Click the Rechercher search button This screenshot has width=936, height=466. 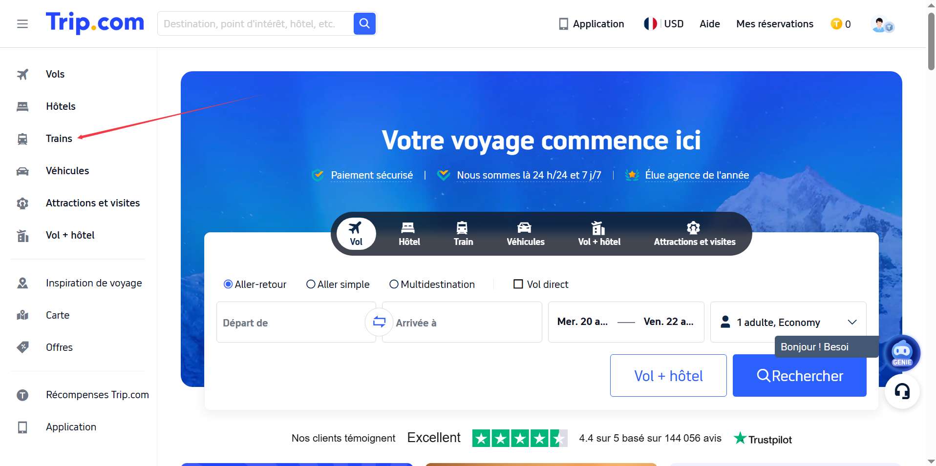tap(799, 375)
